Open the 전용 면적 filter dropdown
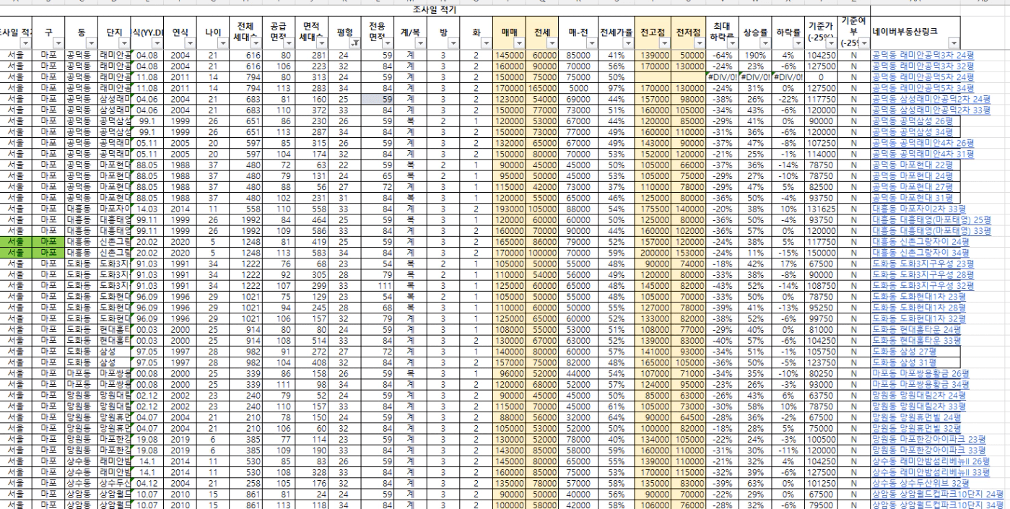 (x=388, y=44)
